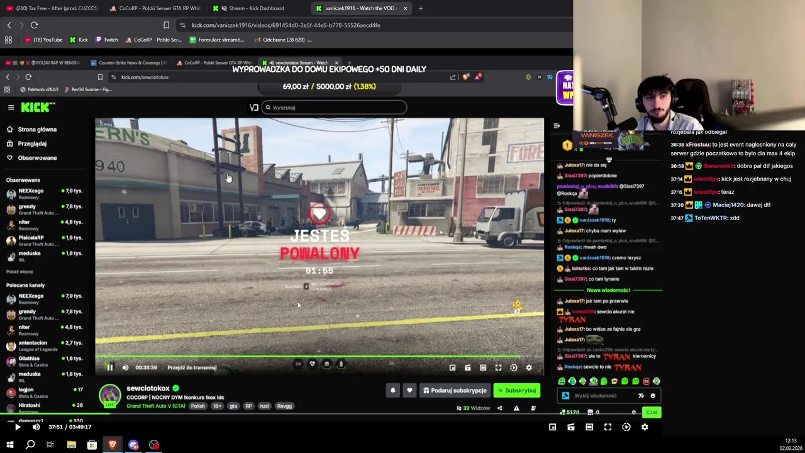Open xntentacion channel in recommended list
The width and height of the screenshot is (805, 453).
coord(44,345)
